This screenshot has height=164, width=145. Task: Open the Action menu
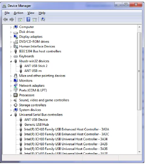coord(18,13)
